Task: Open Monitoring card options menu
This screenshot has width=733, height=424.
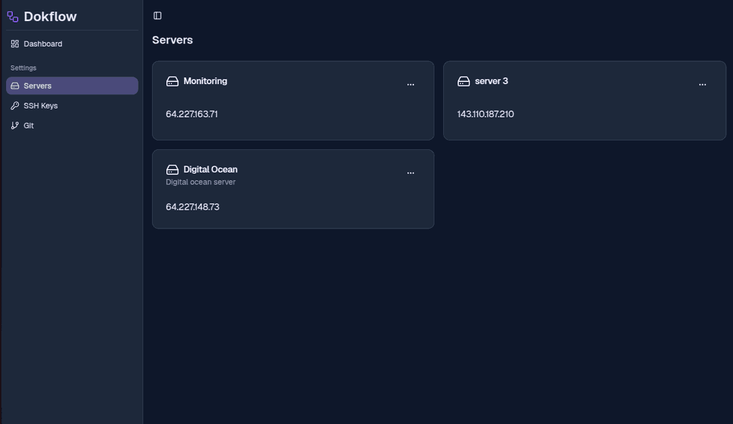Action: 411,85
